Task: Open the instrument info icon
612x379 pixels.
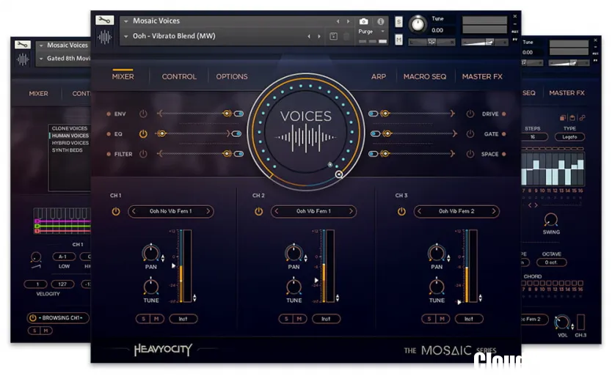Action: (380, 22)
